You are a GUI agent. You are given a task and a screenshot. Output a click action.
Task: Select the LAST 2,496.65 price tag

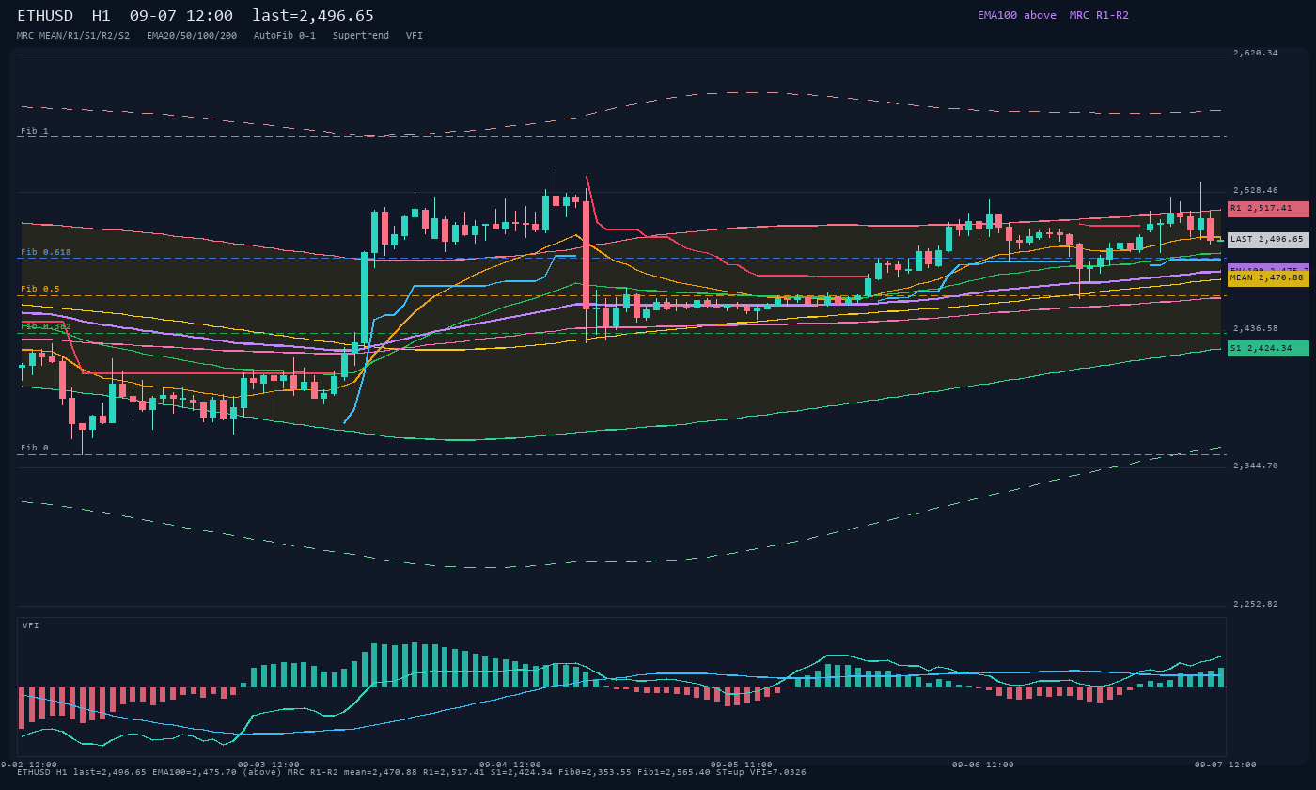1268,240
